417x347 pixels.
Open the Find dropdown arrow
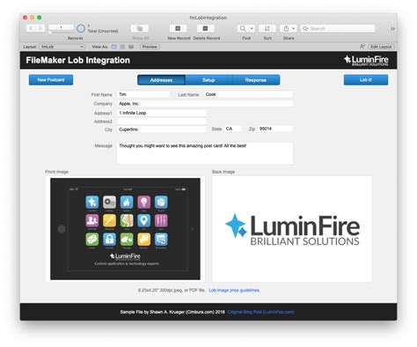[x=252, y=28]
